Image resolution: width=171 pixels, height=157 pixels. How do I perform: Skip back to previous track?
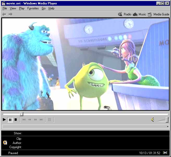[24, 120]
